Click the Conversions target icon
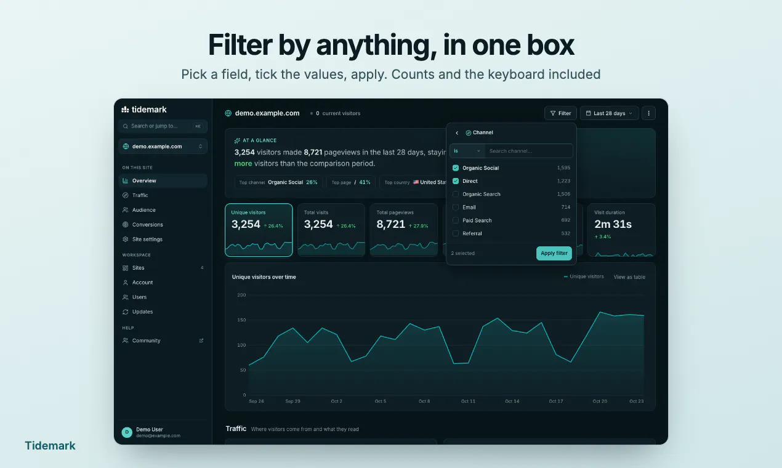 coord(126,225)
